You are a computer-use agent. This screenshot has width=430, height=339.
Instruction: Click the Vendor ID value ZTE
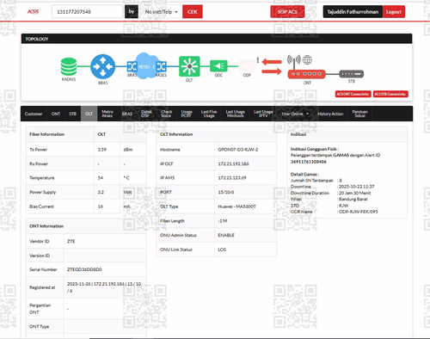click(71, 241)
